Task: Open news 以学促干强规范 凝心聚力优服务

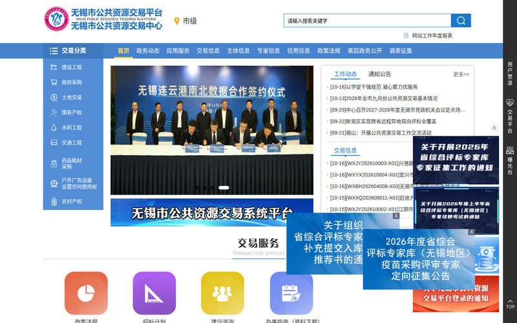Action: click(x=374, y=87)
